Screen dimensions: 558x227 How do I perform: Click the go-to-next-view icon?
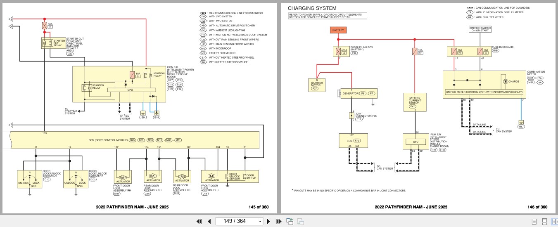click(300, 222)
